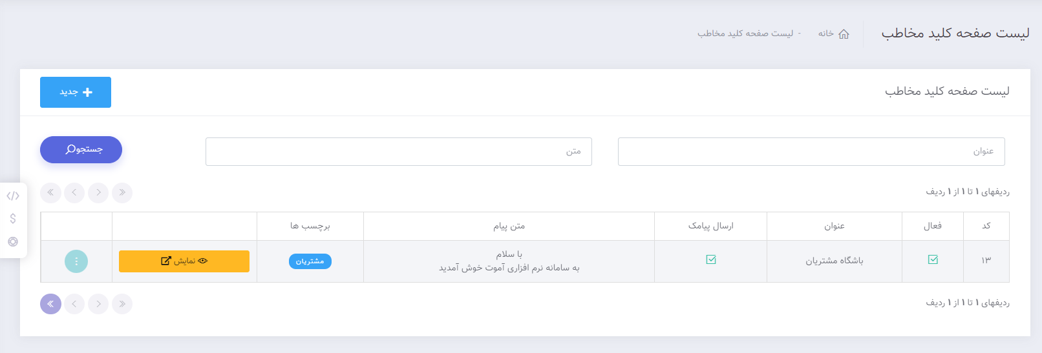This screenshot has width=1042, height=353.
Task: Toggle the ارسال پیامک checkbox in the row
Action: [711, 259]
